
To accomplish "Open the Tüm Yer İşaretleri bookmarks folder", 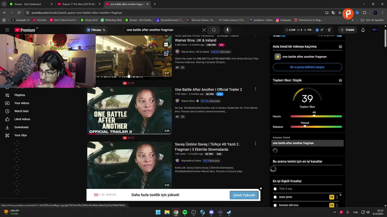I will click(x=372, y=20).
